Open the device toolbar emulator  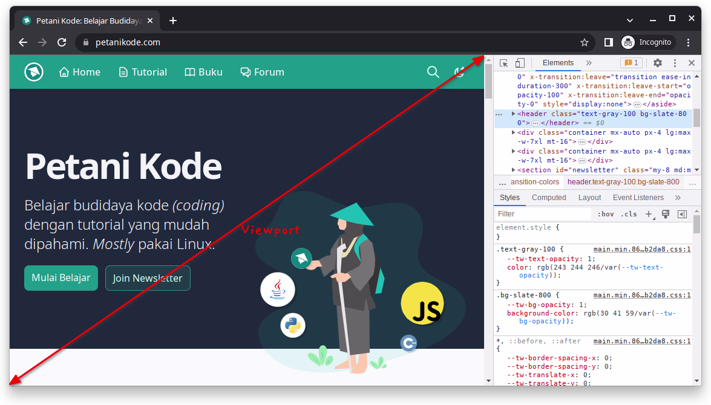(519, 62)
